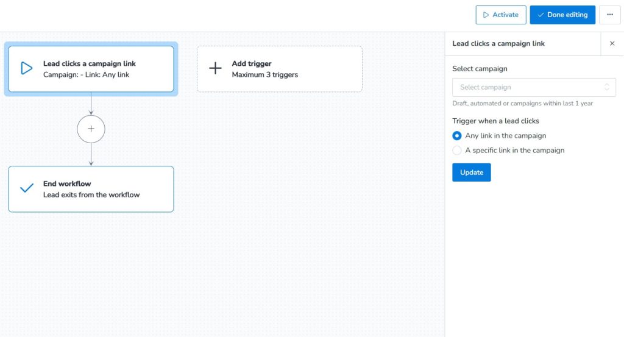This screenshot has height=337, width=624.
Task: Click the play icon in the trigger node
Action: 27,69
